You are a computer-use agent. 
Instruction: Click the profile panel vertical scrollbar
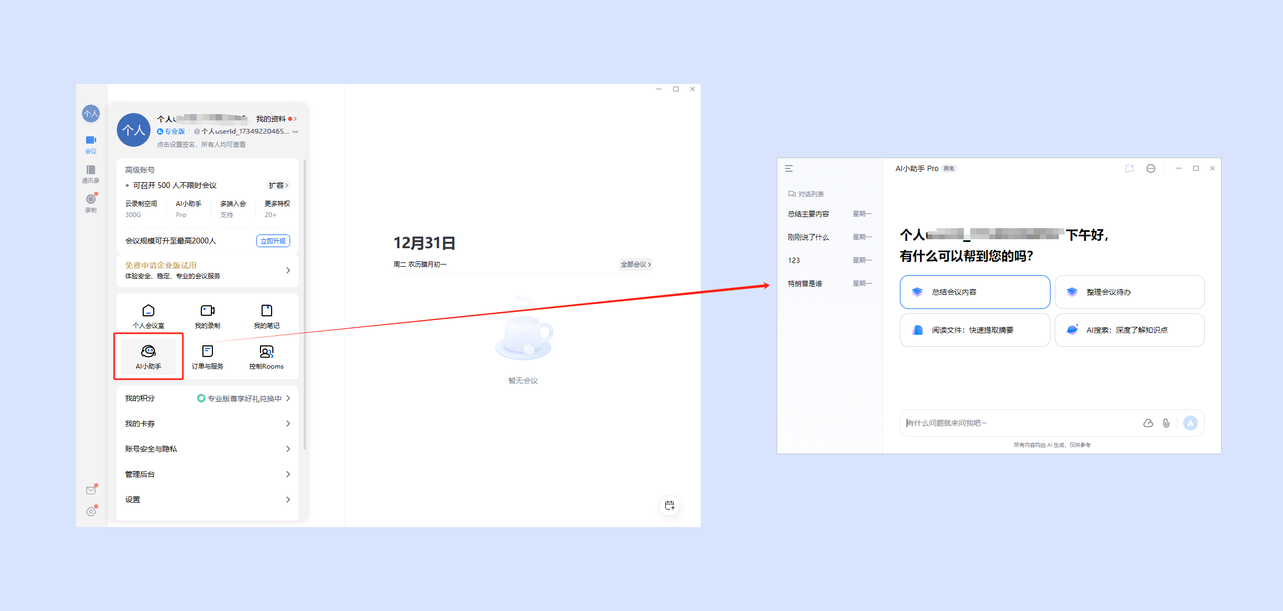pos(305,305)
